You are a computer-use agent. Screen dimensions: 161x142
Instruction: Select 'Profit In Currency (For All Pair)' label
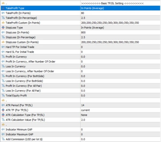(x=24, y=86)
